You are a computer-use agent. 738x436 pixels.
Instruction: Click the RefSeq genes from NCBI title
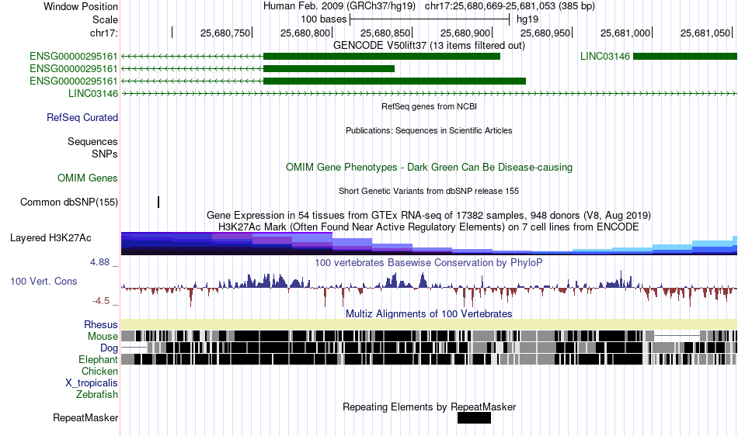coord(429,106)
